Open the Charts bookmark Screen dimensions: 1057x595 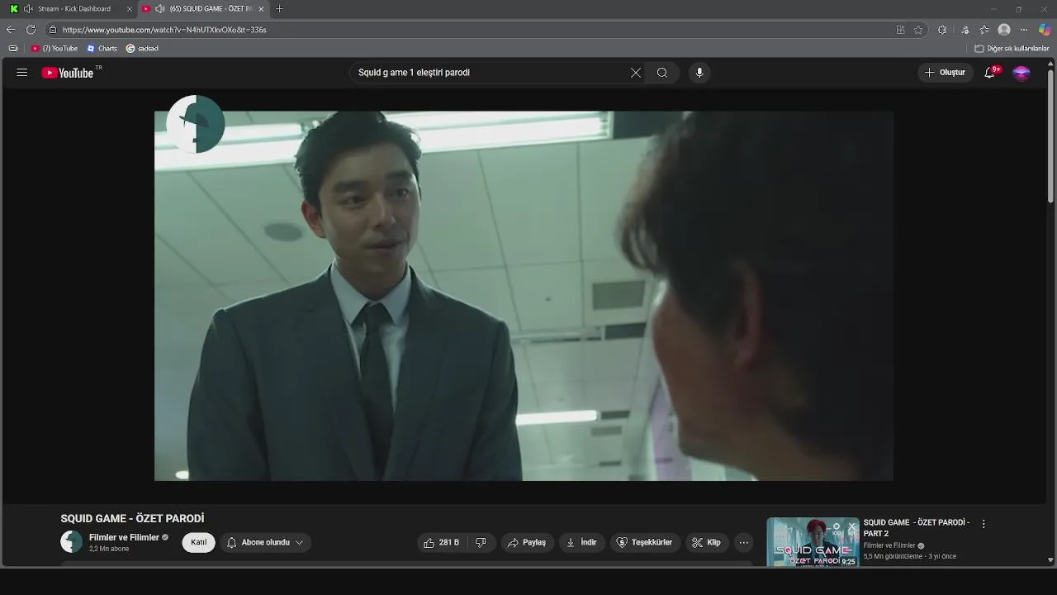[x=102, y=49]
